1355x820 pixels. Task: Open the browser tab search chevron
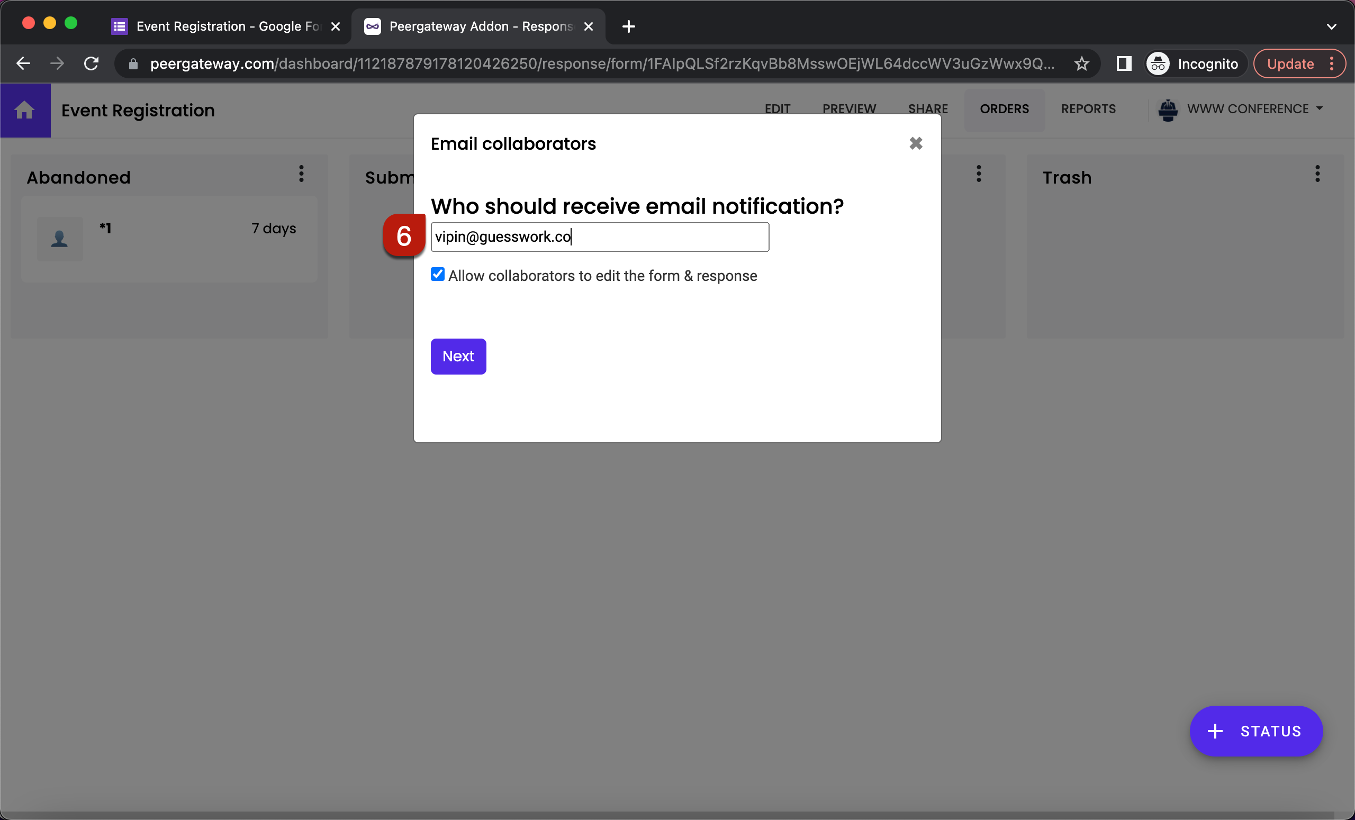click(1331, 26)
